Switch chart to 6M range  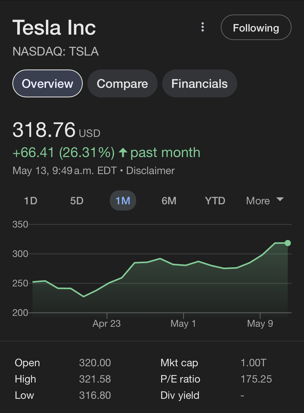point(169,201)
